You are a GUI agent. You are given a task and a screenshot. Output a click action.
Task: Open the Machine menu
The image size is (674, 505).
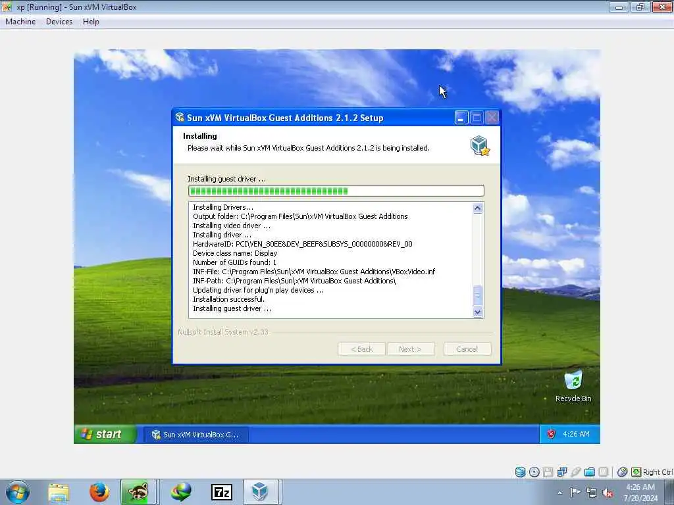tap(20, 22)
